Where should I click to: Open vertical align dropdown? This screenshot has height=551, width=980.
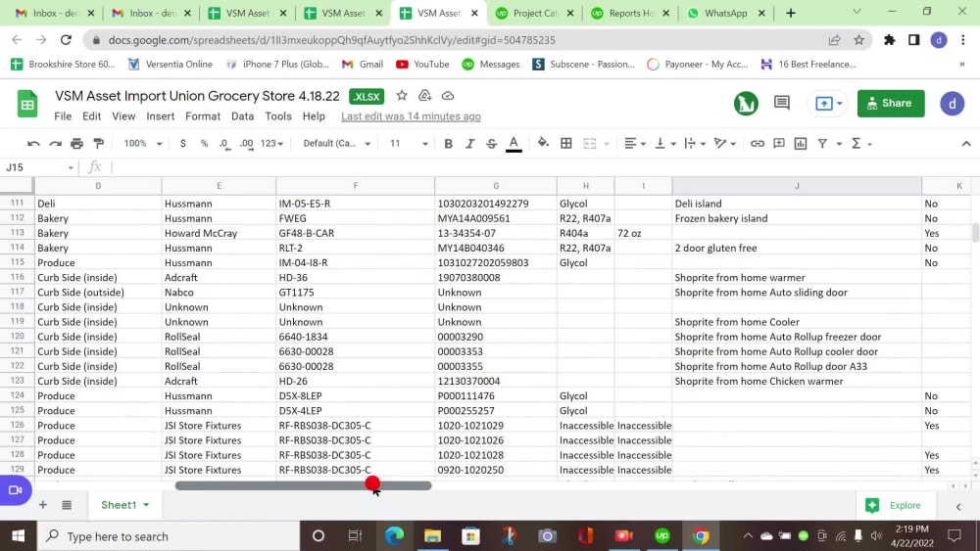click(x=665, y=144)
